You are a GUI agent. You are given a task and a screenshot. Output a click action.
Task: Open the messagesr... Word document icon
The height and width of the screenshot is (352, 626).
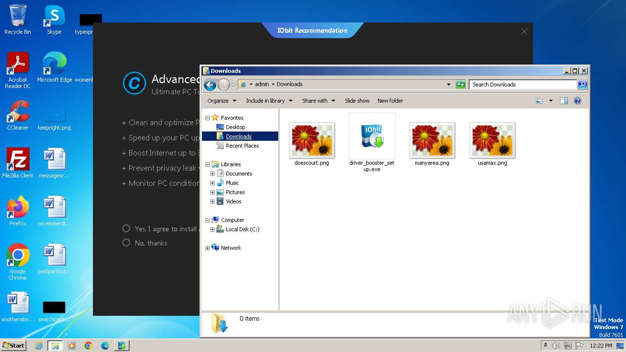point(54,163)
